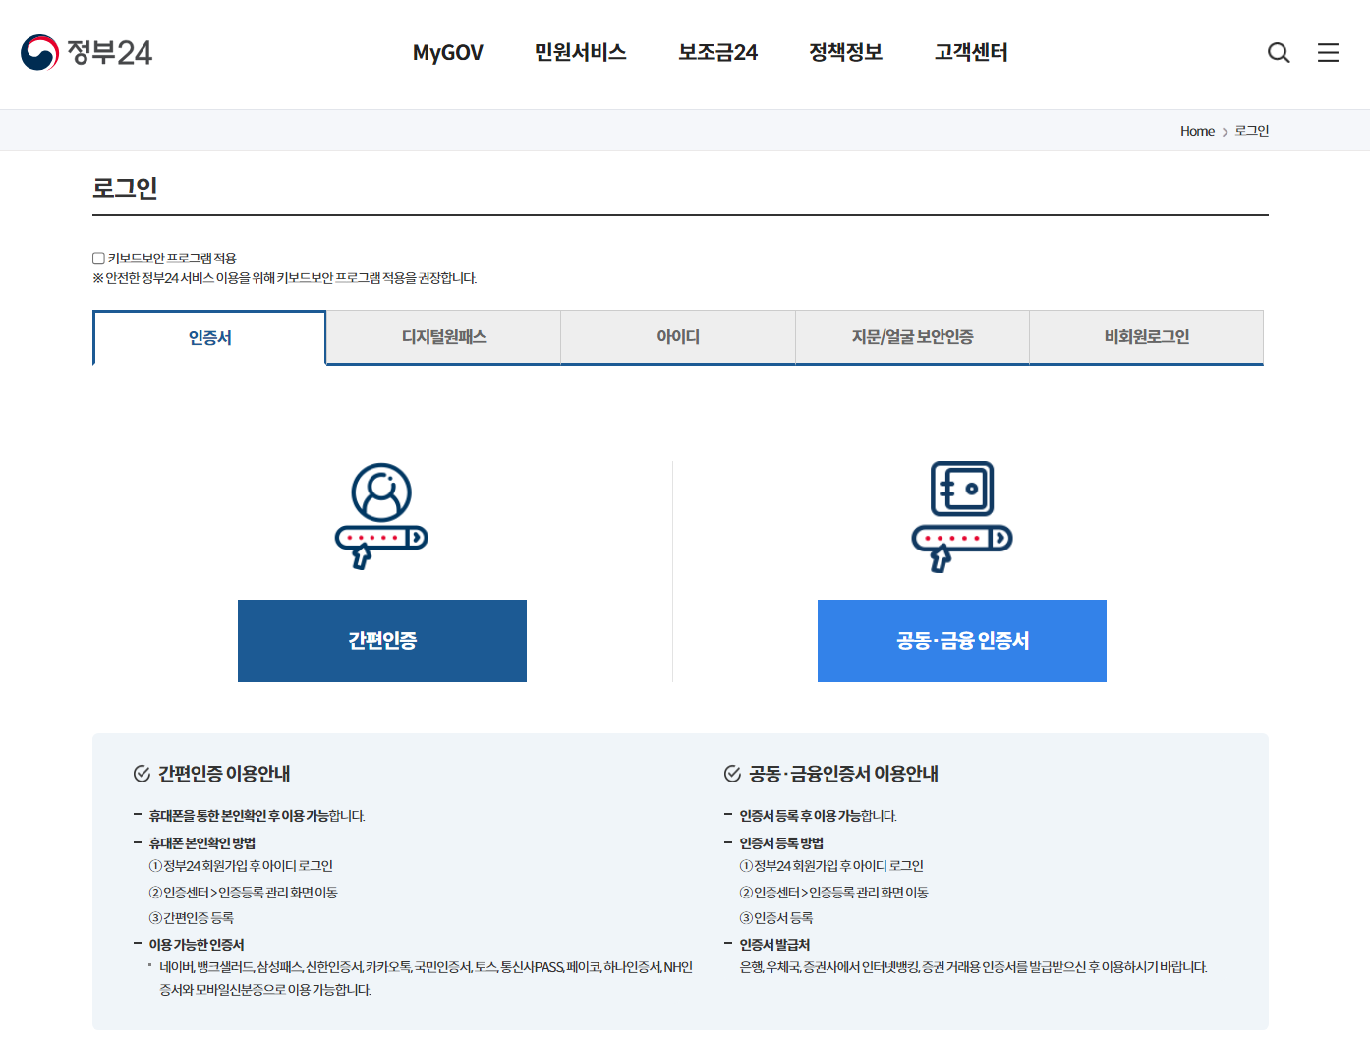Click 키보드보안 recommendation notice text

(285, 278)
